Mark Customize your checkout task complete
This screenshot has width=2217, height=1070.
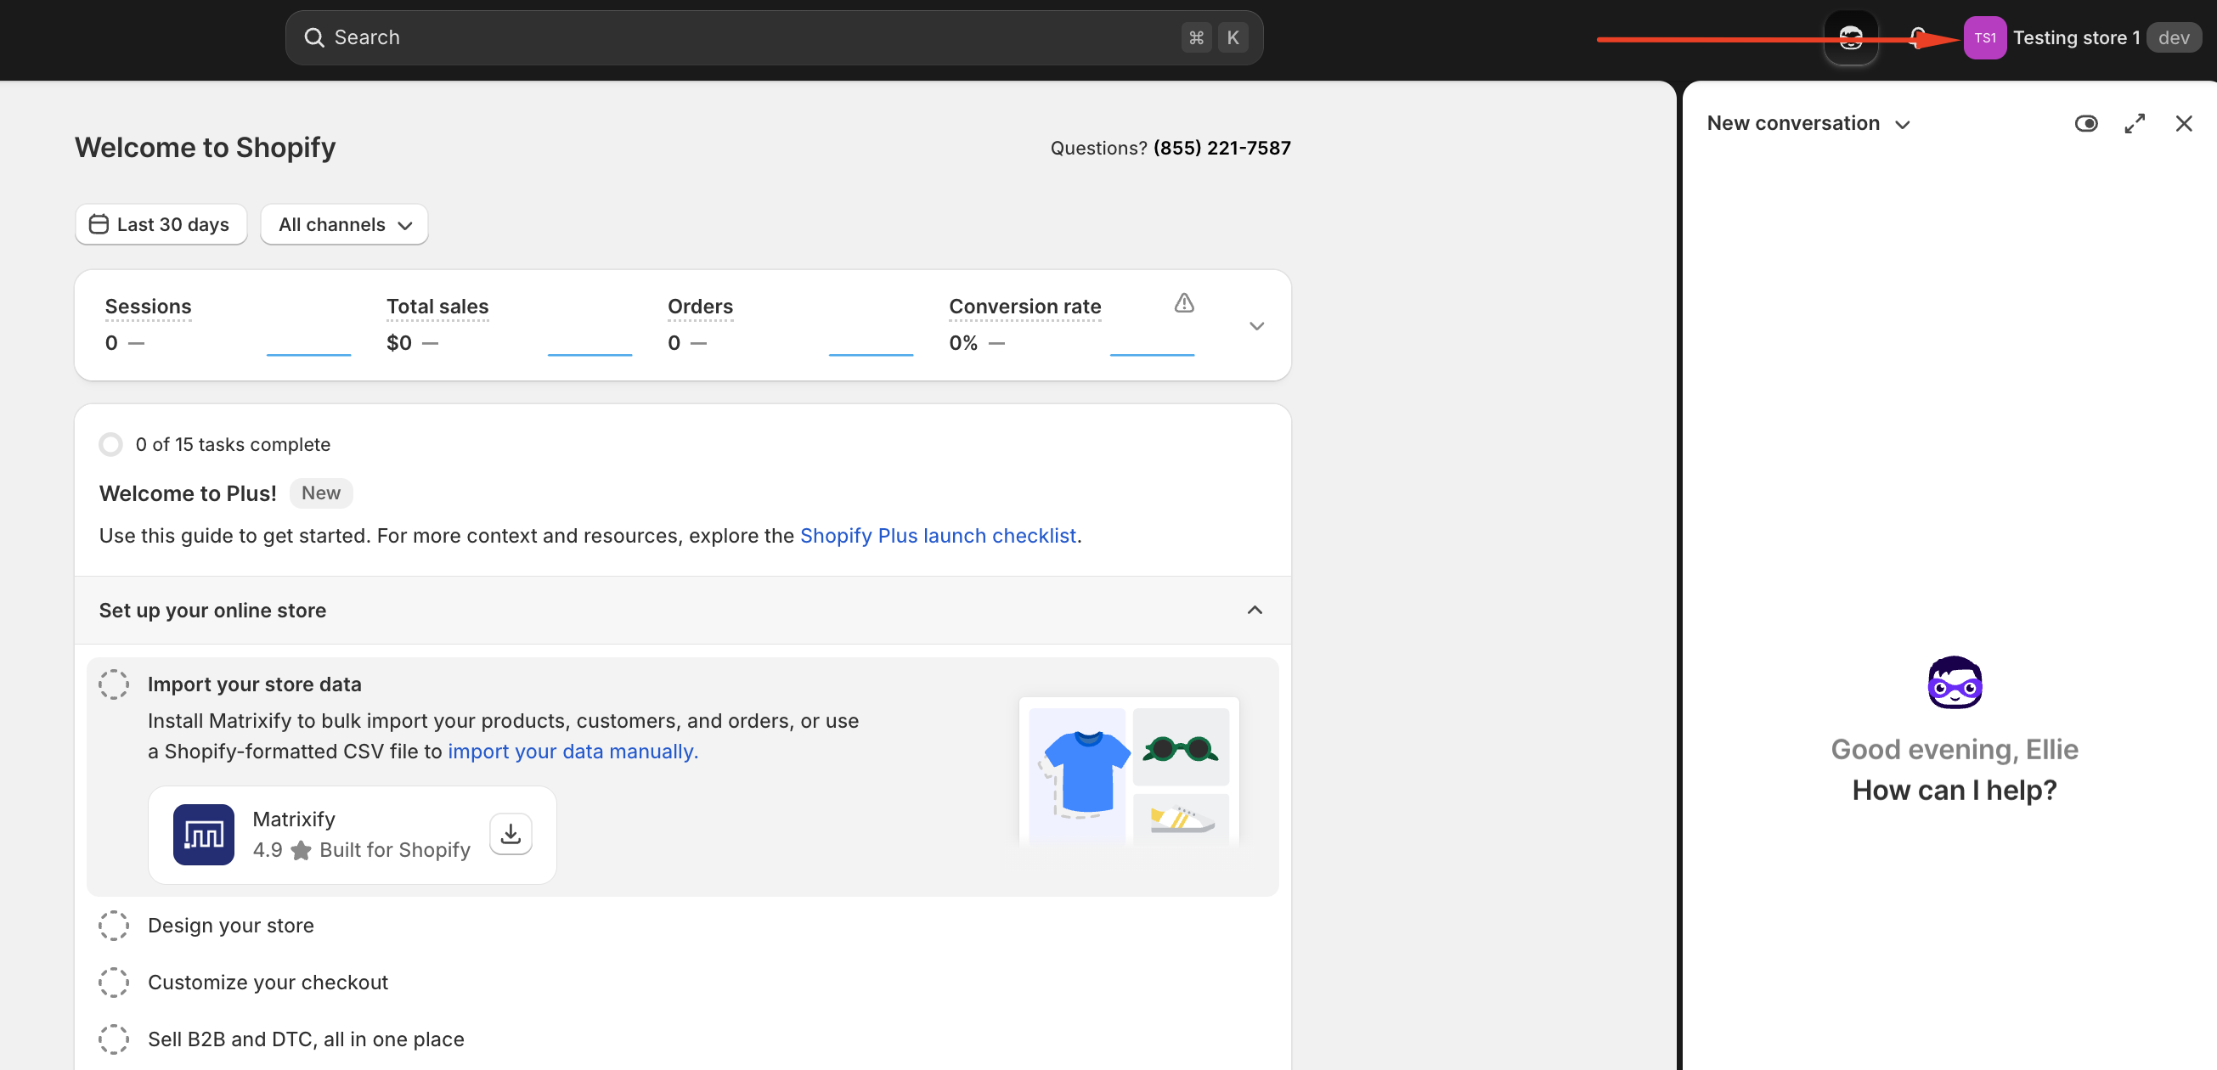coord(114,983)
